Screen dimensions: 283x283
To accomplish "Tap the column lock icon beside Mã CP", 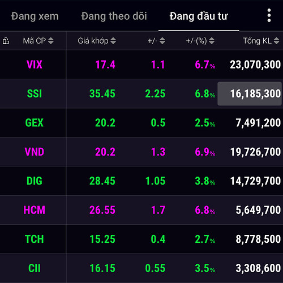I will 6,41.
